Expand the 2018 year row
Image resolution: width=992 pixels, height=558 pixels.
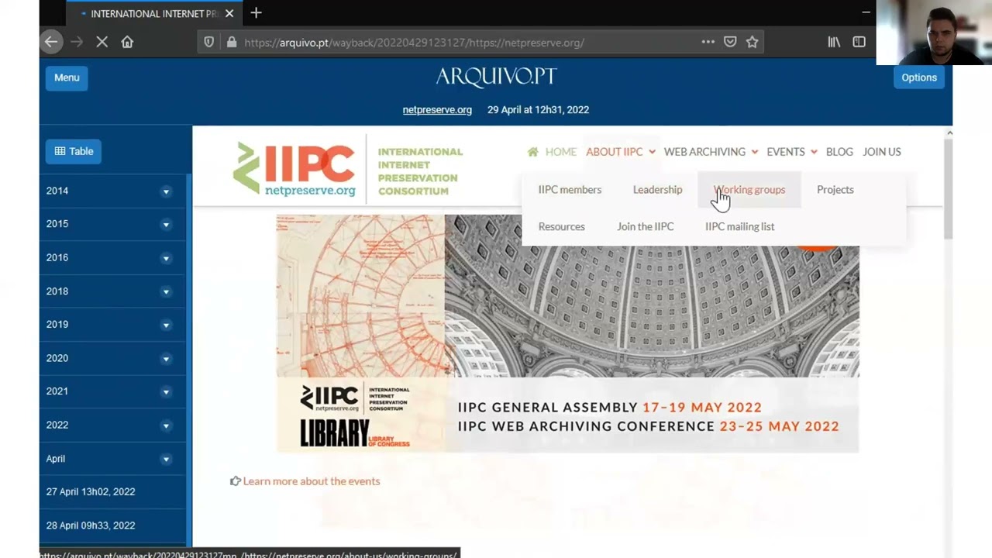tap(112, 291)
